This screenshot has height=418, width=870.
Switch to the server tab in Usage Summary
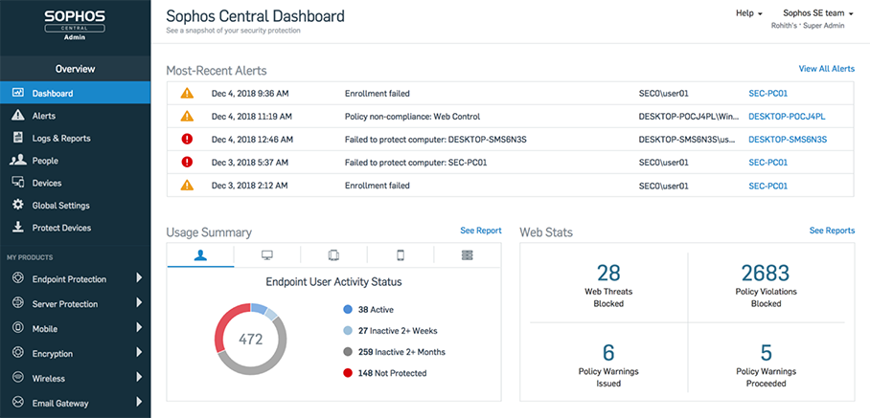pos(467,255)
